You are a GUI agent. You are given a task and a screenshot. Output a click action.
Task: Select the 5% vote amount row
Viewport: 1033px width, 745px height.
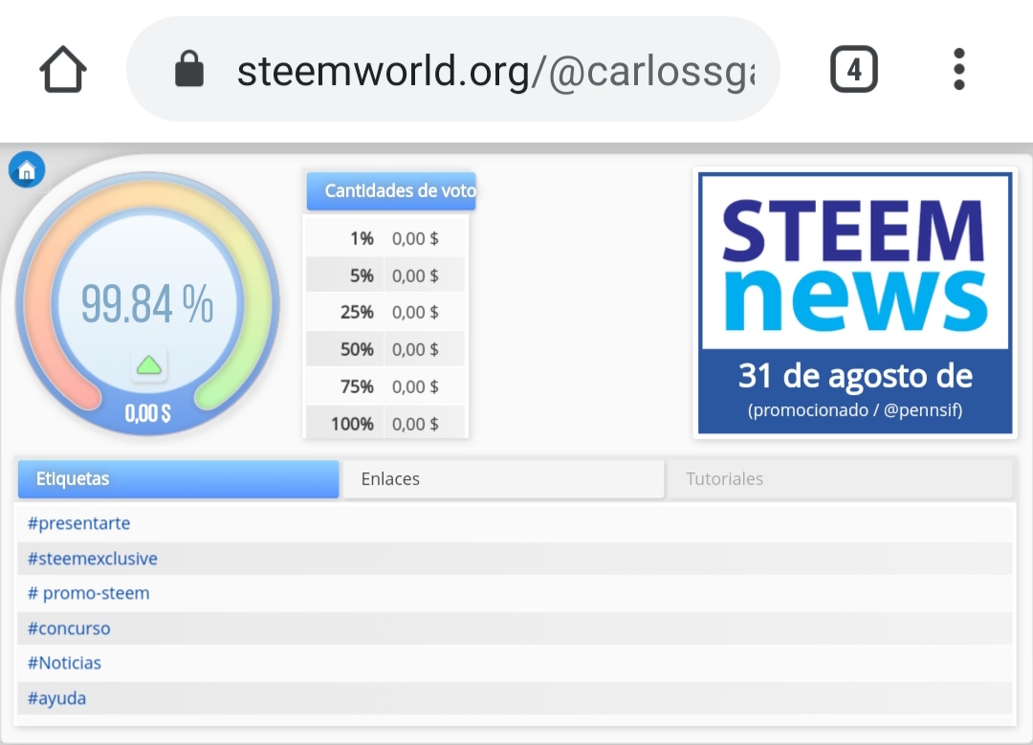[x=386, y=275]
